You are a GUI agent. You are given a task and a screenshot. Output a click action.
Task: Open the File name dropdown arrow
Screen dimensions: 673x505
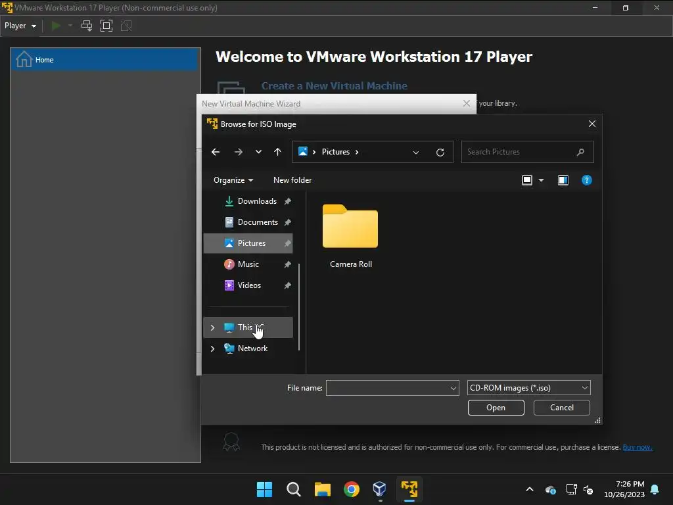pos(453,388)
